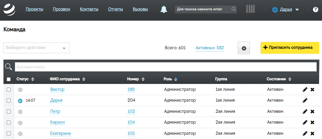Image resolution: width=322 pixels, height=139 pixels.
Task: Open the notifications bell
Action: [164, 10]
